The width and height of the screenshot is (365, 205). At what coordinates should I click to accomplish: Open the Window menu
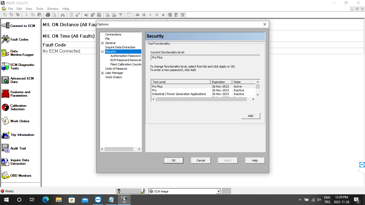click(53, 9)
